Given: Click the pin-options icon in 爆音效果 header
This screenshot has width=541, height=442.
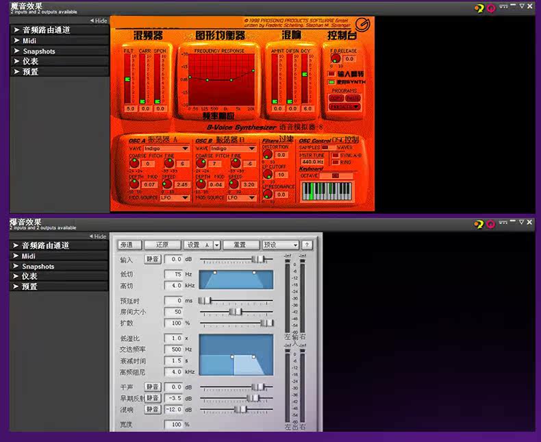Looking at the screenshot, I should coord(503,223).
